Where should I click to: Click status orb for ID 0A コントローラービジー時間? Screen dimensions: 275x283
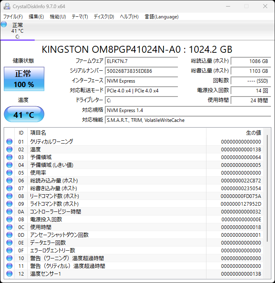click(9, 211)
